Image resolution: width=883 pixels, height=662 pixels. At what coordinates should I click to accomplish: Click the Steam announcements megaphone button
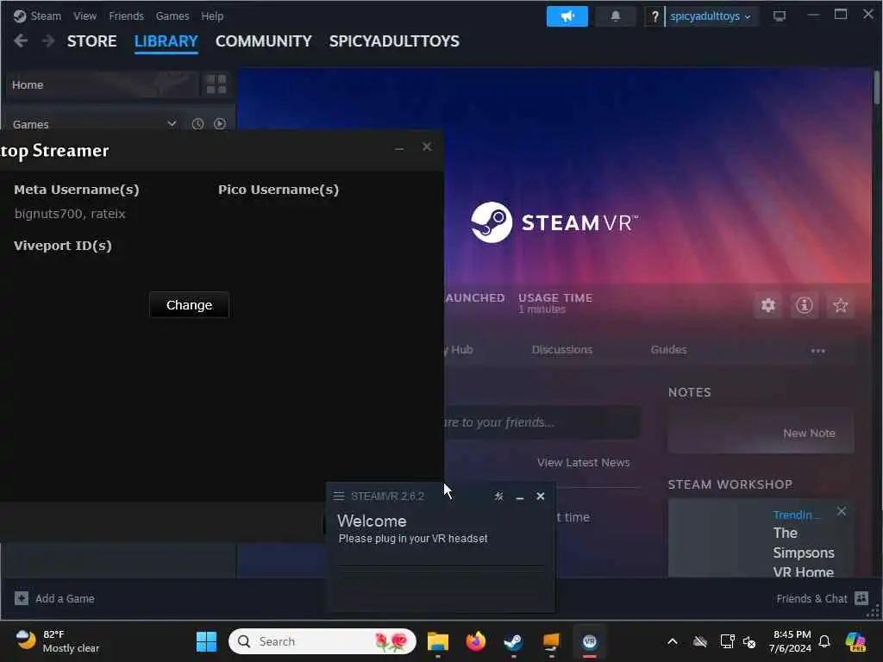pyautogui.click(x=567, y=16)
